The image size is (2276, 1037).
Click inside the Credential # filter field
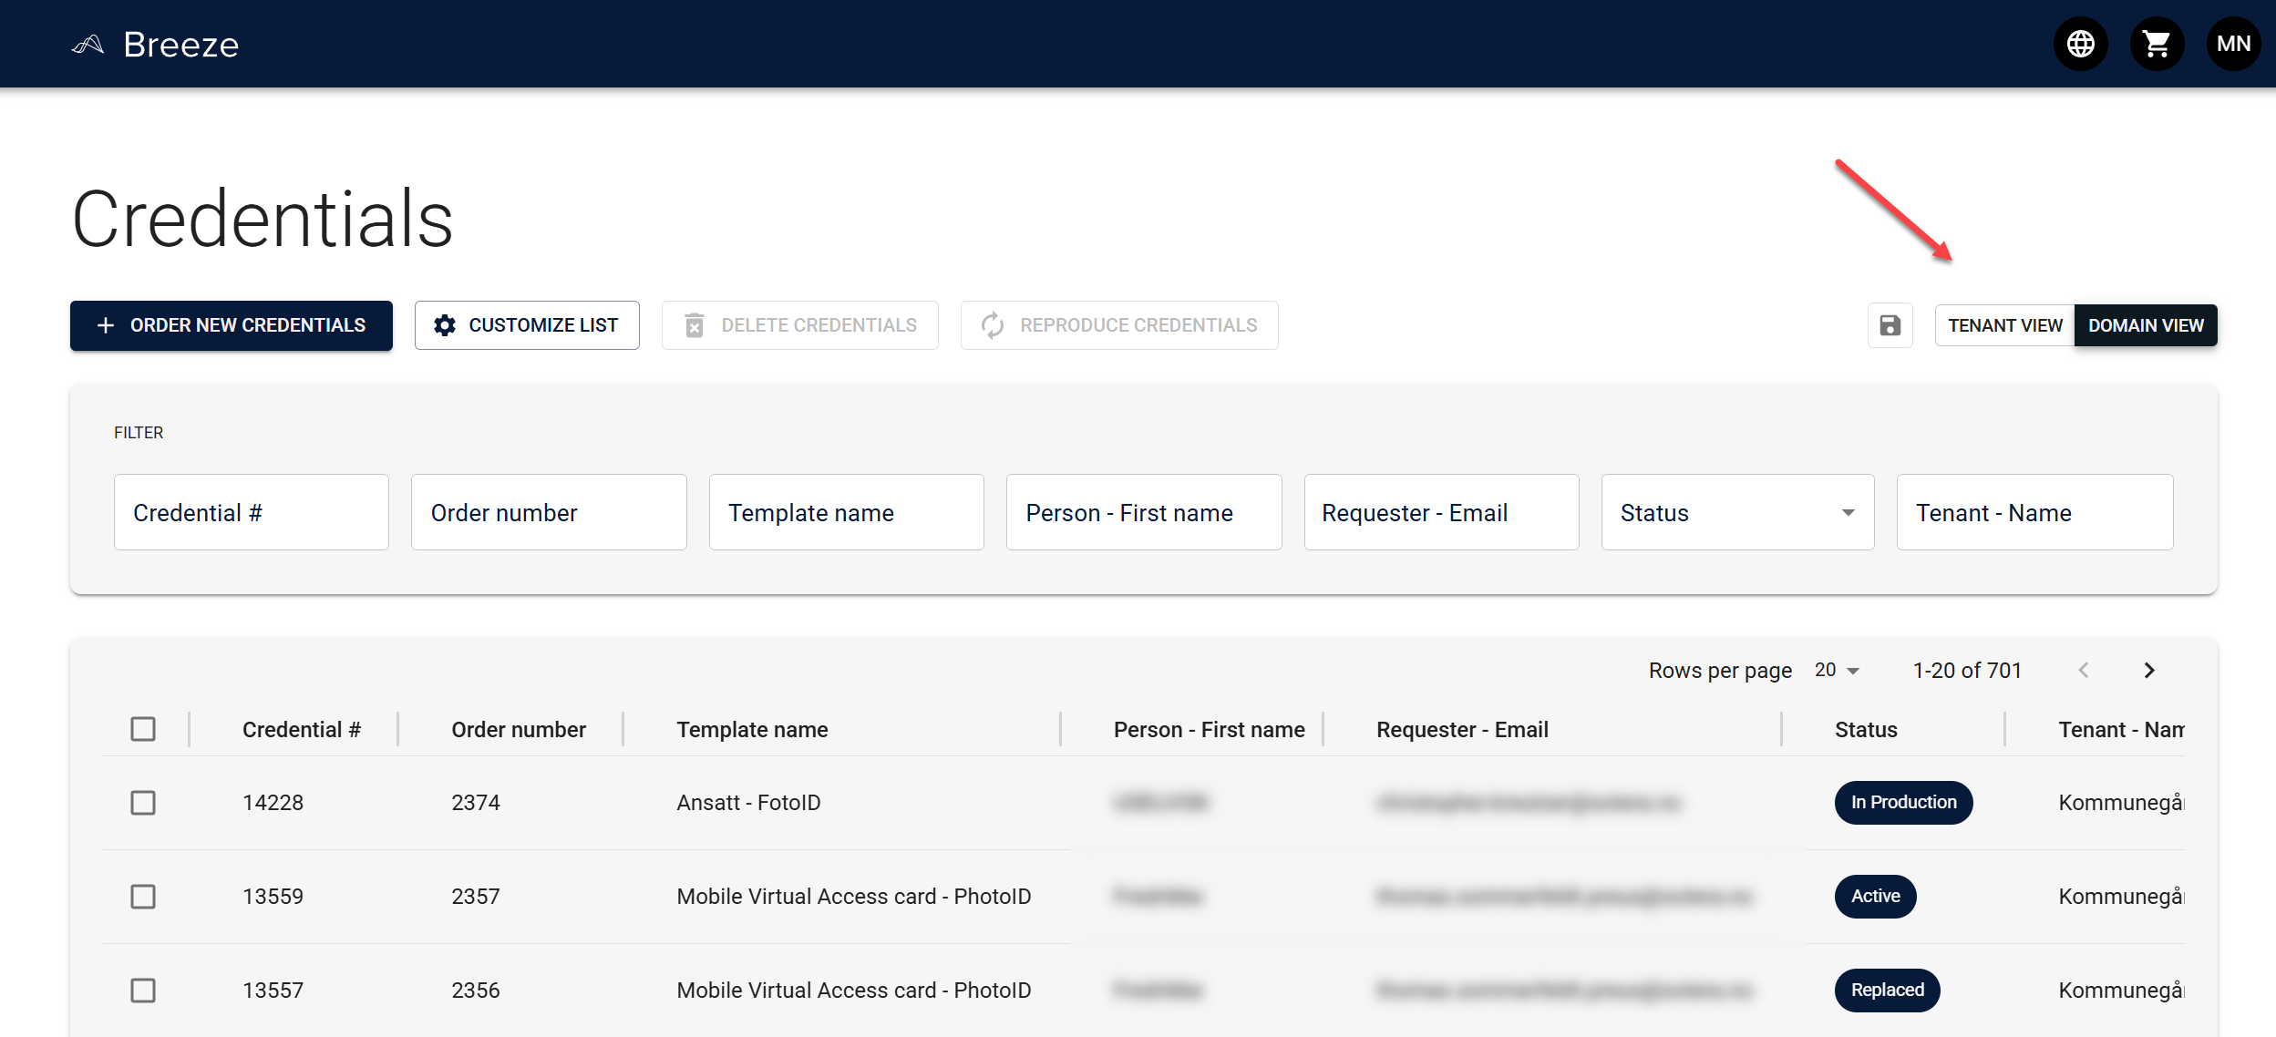tap(251, 512)
